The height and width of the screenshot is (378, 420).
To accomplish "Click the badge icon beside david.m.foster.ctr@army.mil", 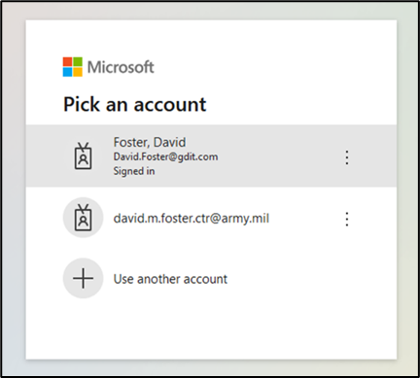I will point(84,218).
